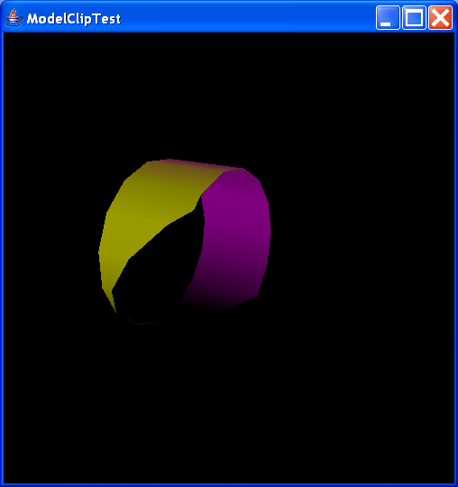Click the black canvas above the cylinder
Image resolution: width=458 pixels, height=487 pixels.
tap(229, 93)
